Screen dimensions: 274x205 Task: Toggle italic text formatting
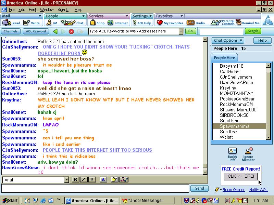[84, 180]
